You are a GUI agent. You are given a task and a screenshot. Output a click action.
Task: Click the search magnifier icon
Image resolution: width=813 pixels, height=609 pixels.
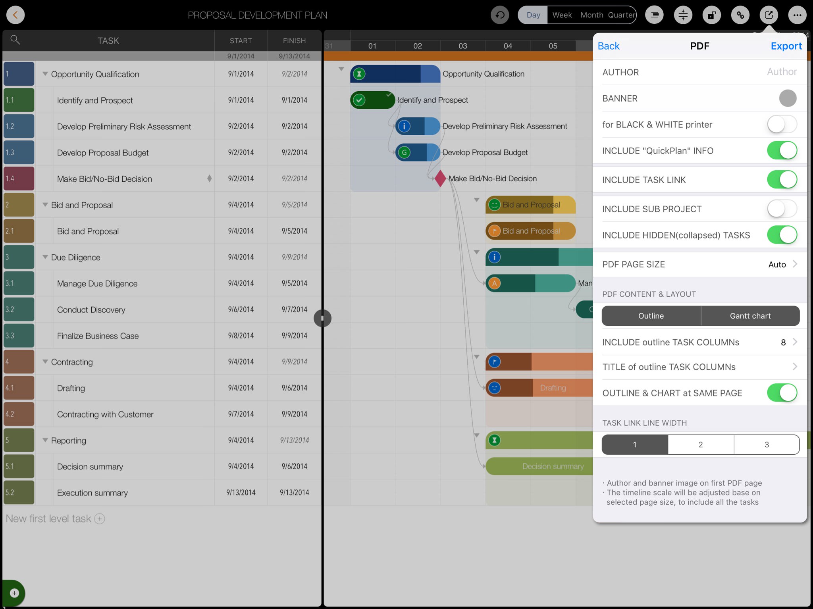(15, 40)
